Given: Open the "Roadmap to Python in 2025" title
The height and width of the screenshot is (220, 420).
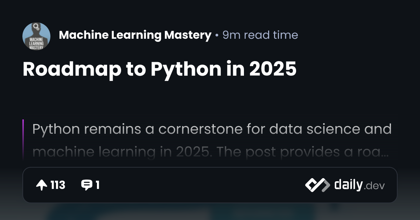Looking at the screenshot, I should (159, 69).
